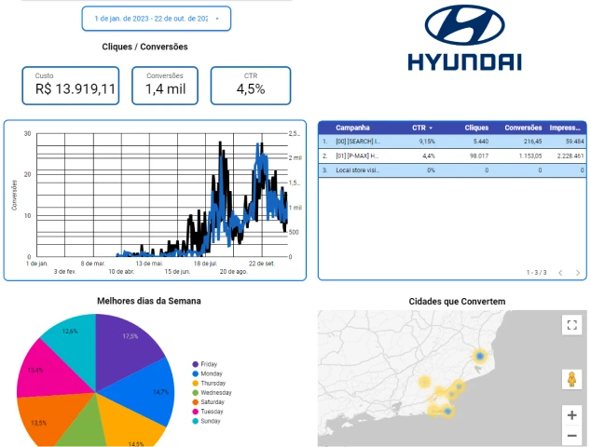Click the 1.153,05 Conversões cell
The height and width of the screenshot is (447, 591).
pos(529,156)
